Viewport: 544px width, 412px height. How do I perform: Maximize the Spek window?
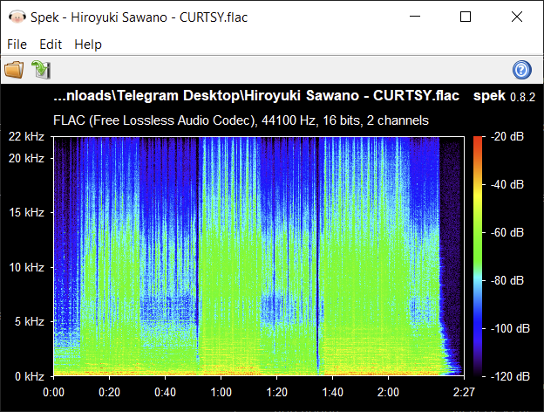pos(466,17)
